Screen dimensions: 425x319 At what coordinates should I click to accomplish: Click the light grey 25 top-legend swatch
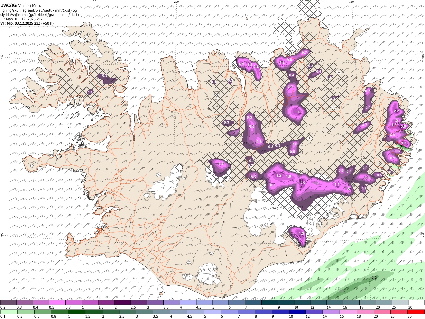pyautogui.click(x=400, y=302)
